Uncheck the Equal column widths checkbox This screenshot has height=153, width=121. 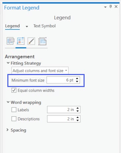tap(14, 90)
